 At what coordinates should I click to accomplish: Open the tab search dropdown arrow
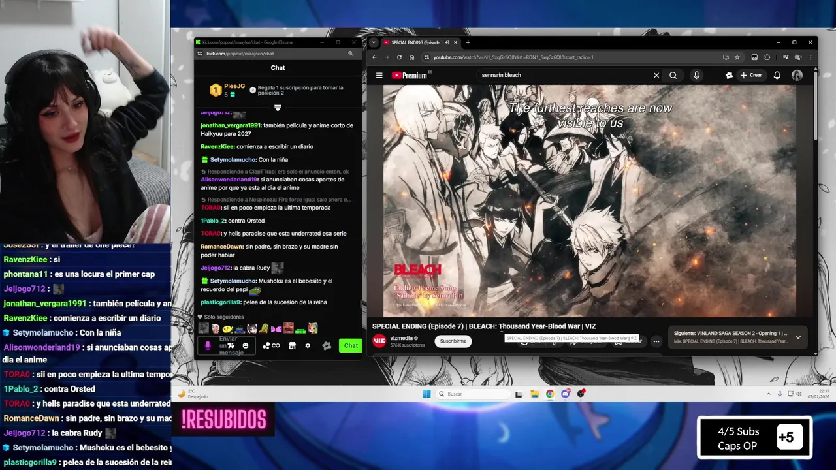tap(373, 42)
